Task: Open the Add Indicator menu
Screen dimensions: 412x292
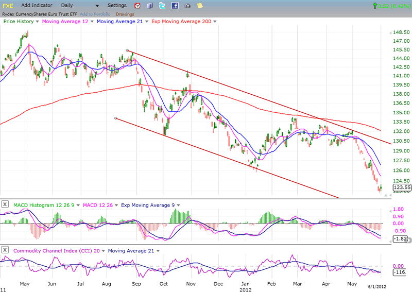Action: [x=37, y=6]
